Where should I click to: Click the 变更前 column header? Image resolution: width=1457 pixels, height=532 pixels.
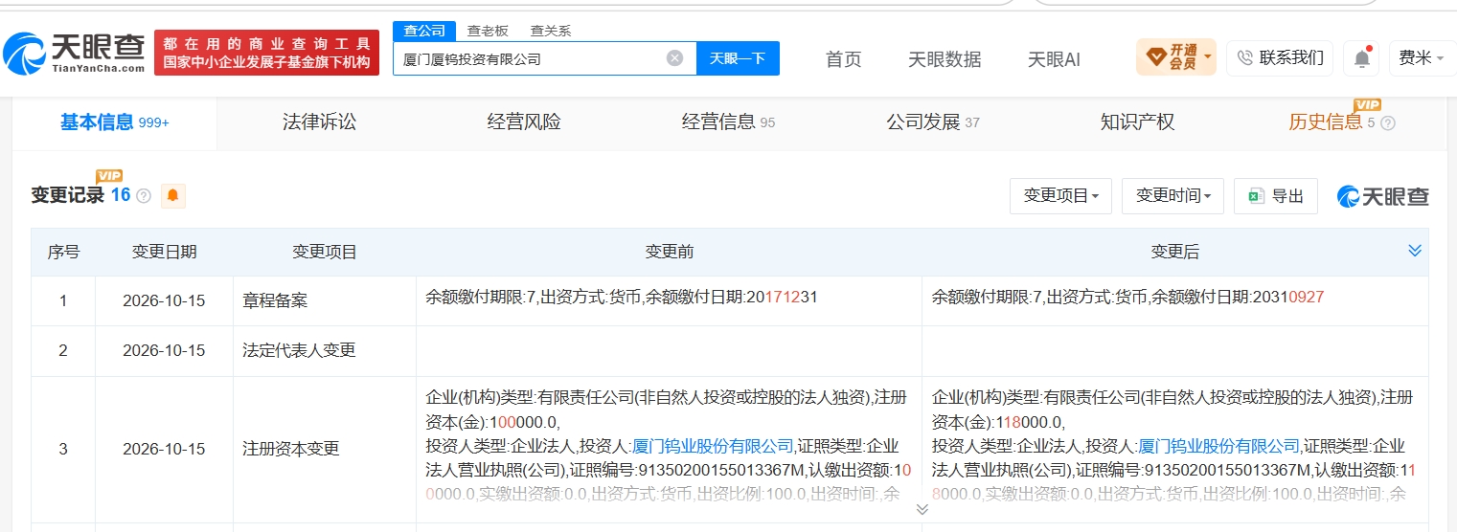[x=669, y=253]
